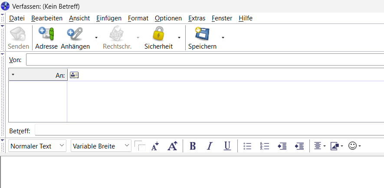Open the Optionen menu
Image resolution: width=384 pixels, height=188 pixels.
(x=168, y=18)
